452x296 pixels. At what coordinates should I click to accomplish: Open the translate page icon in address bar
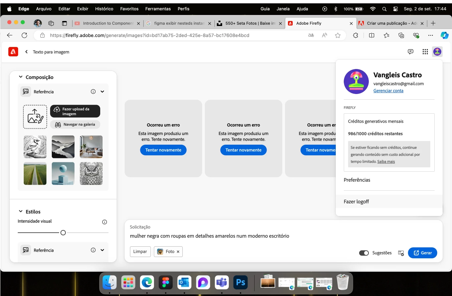click(x=311, y=35)
